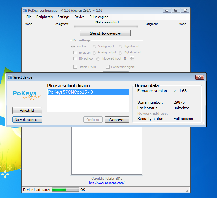This screenshot has width=217, height=198.
Task: Toggle the 10k pull-up checkbox
Action: (x=75, y=58)
